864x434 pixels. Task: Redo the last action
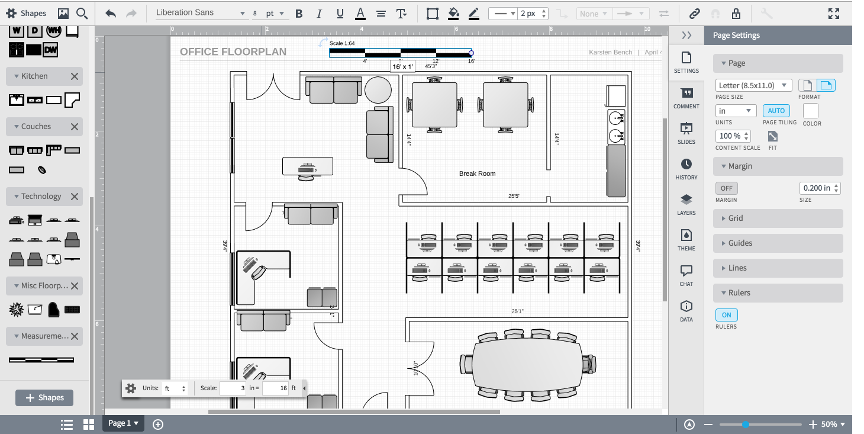[x=131, y=13]
